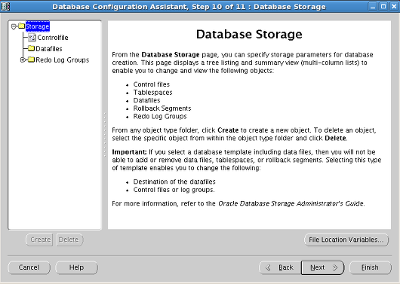Click the split pane divider handle

pos(105,135)
